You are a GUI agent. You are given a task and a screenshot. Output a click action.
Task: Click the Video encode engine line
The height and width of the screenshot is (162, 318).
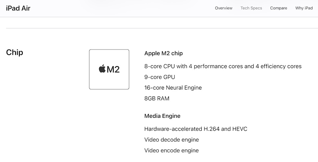click(171, 151)
